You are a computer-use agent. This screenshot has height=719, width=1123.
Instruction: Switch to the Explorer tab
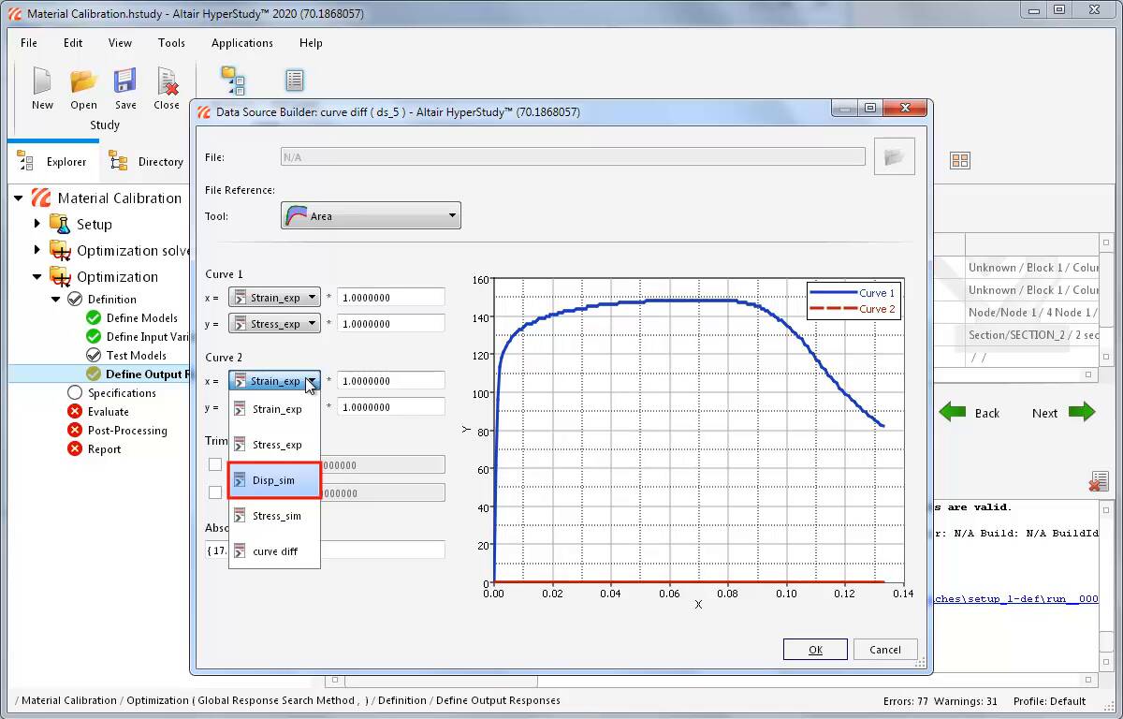click(53, 161)
